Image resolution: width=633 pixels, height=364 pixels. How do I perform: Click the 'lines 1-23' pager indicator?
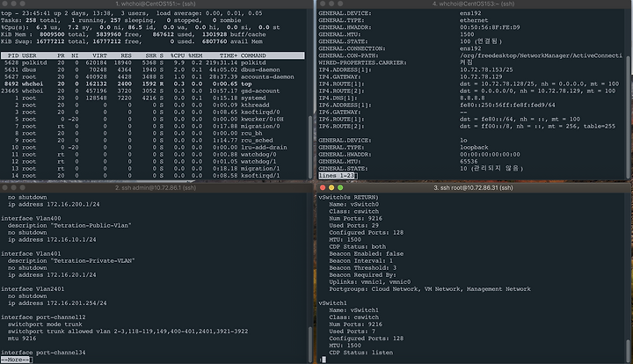click(x=336, y=176)
